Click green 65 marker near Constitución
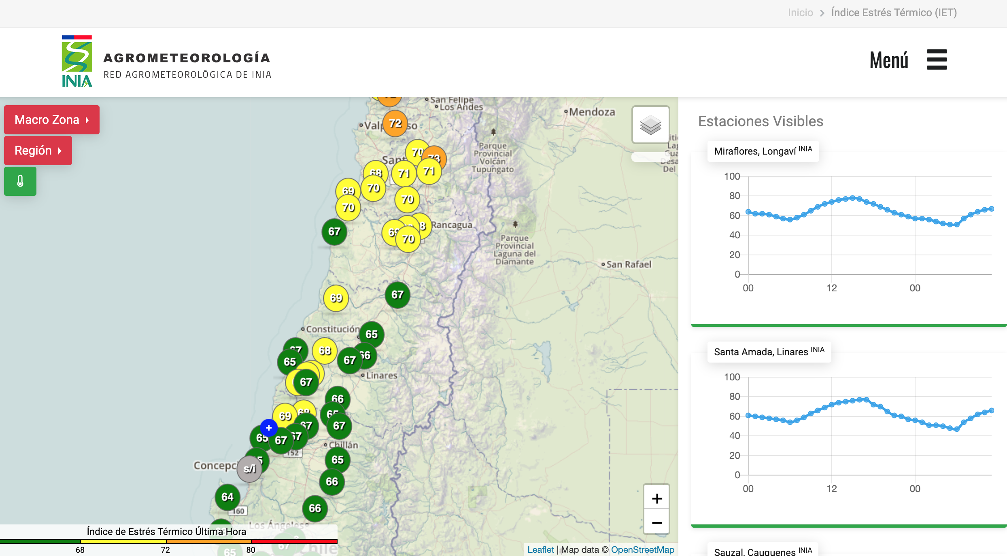Image resolution: width=1007 pixels, height=556 pixels. tap(372, 334)
